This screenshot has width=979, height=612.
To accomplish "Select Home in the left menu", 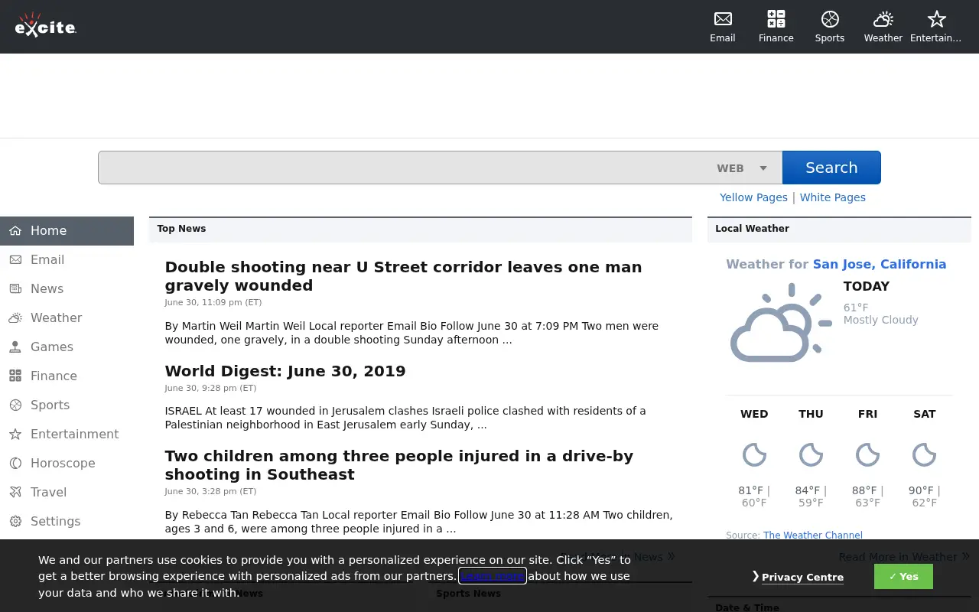I will pos(67,230).
